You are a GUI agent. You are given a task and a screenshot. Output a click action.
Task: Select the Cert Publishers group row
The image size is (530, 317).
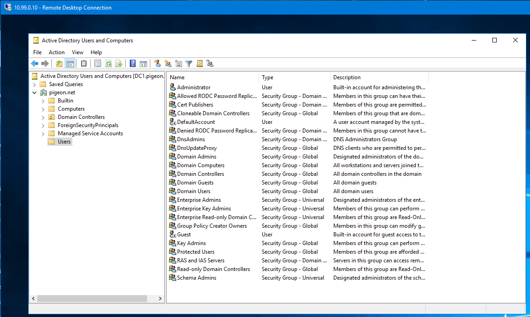(x=297, y=105)
